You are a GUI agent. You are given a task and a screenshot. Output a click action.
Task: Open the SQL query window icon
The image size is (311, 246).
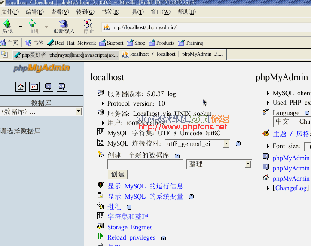34,87
